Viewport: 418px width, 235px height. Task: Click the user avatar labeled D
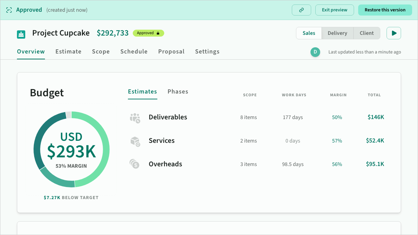click(x=315, y=52)
